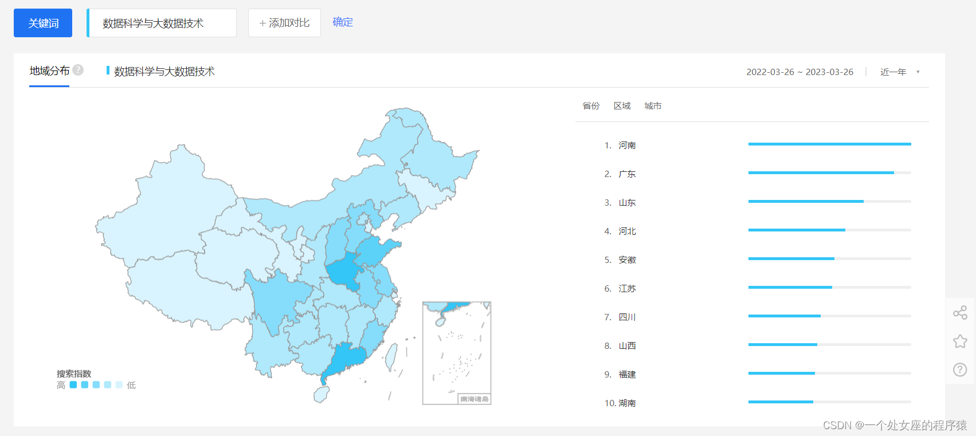Click the date range 2022-03-26 ~ 2023-03-26

coord(799,72)
